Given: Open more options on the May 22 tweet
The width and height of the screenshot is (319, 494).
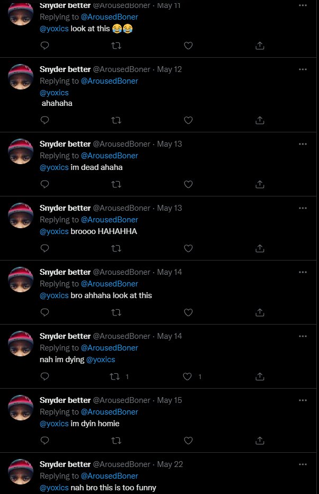Looking at the screenshot, I should click(x=303, y=464).
